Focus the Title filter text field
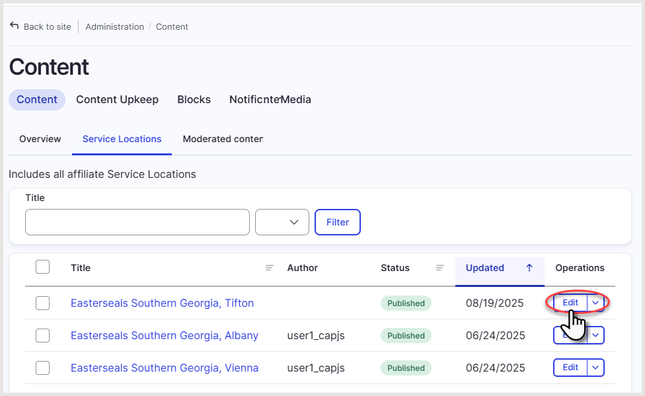Image resolution: width=645 pixels, height=396 pixels. click(x=137, y=222)
